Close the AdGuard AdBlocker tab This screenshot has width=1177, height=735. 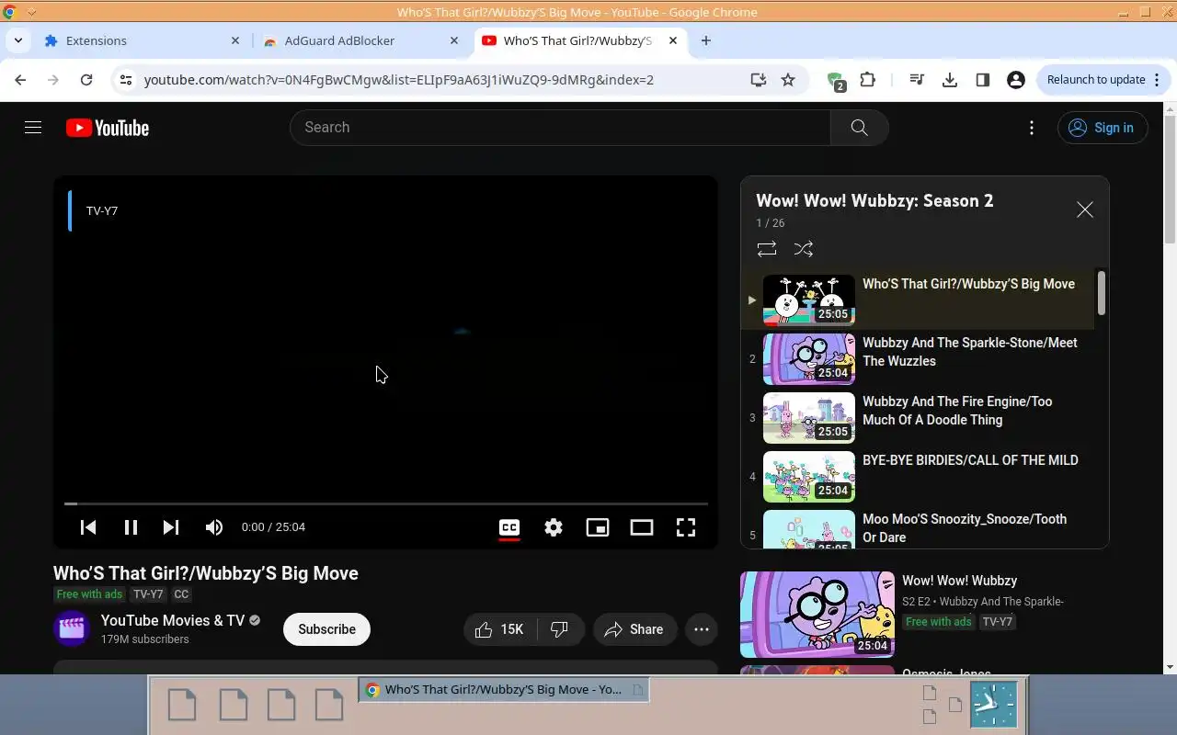click(x=454, y=40)
